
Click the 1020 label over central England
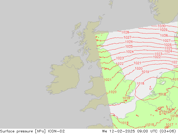[x=113, y=92]
